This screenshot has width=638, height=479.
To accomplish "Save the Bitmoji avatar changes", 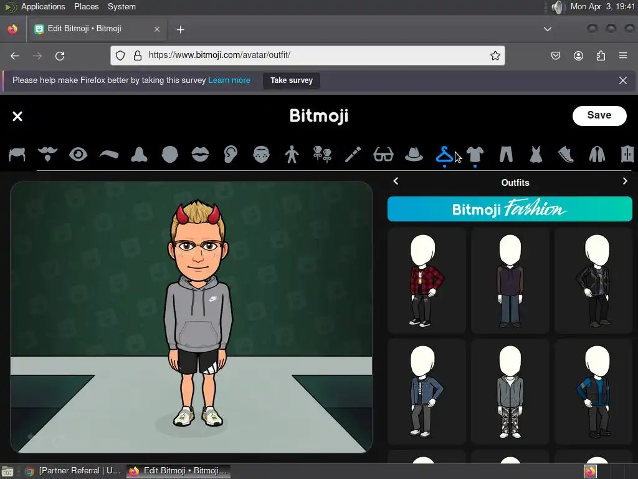I will click(599, 115).
